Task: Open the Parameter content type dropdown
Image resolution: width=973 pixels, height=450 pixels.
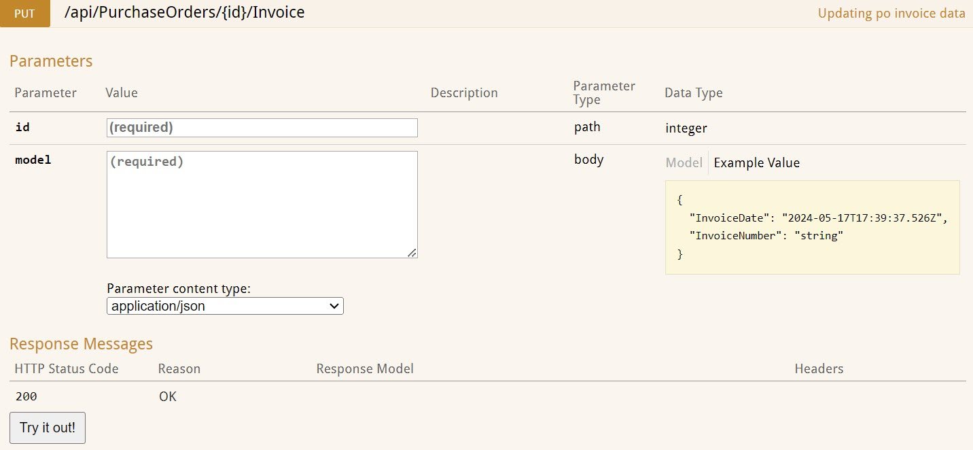Action: pyautogui.click(x=224, y=306)
